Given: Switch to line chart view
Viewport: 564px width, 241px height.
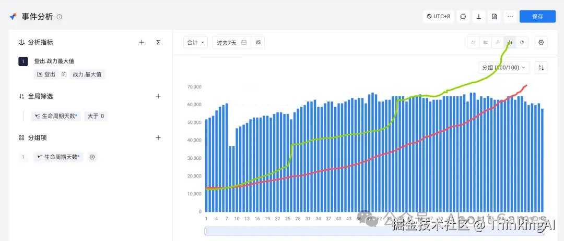Looking at the screenshot, I should pyautogui.click(x=473, y=42).
